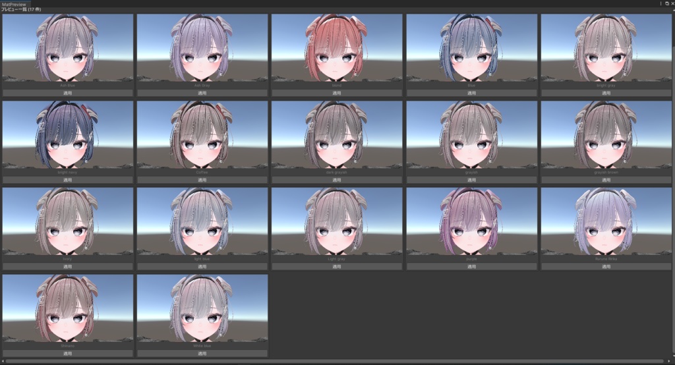Click the scrollbar left arrow
This screenshot has height=365, width=675.
(3, 361)
